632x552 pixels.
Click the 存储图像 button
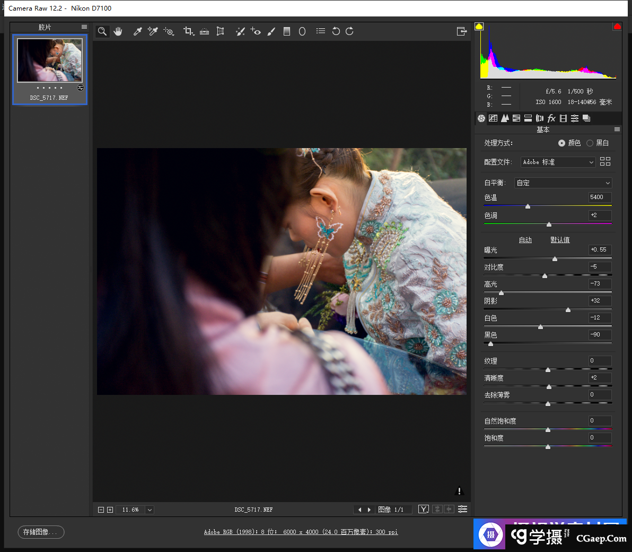point(41,532)
